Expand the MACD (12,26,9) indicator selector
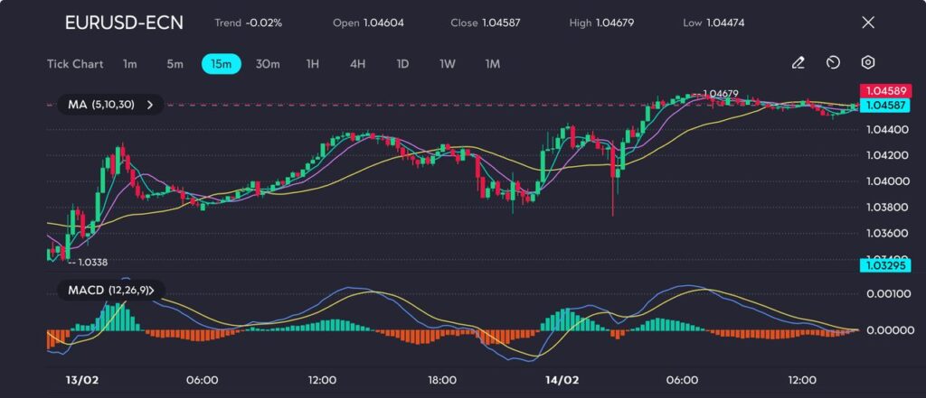 click(x=111, y=290)
